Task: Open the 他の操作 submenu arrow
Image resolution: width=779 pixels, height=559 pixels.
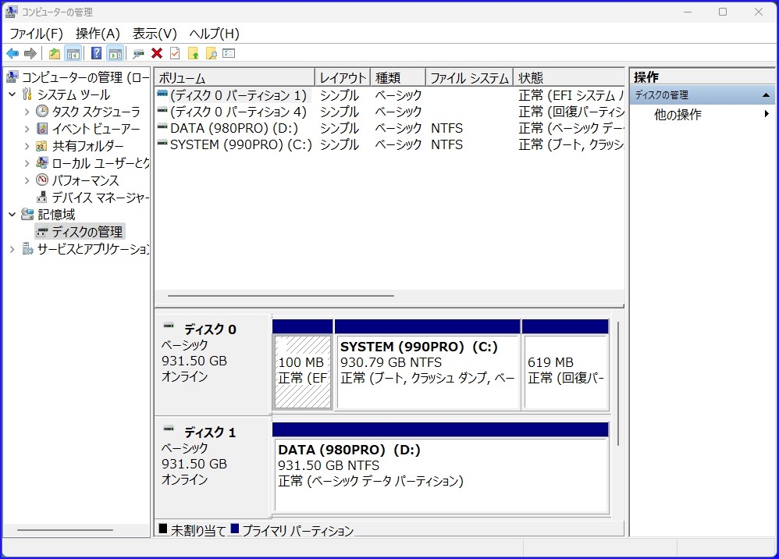Action: (767, 114)
